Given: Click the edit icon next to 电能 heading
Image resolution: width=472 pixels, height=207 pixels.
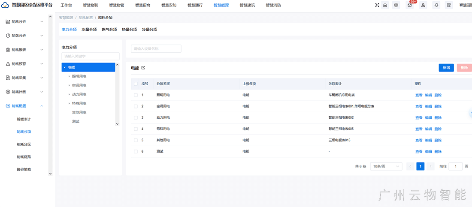Looking at the screenshot, I should pyautogui.click(x=143, y=68).
